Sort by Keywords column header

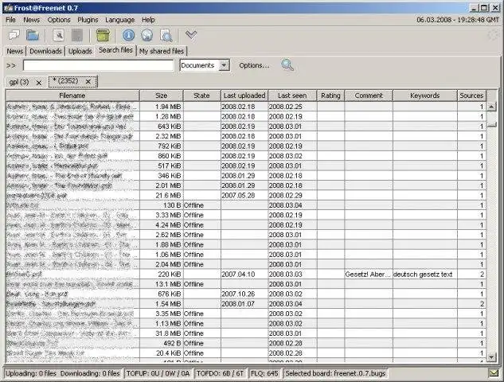tap(425, 95)
